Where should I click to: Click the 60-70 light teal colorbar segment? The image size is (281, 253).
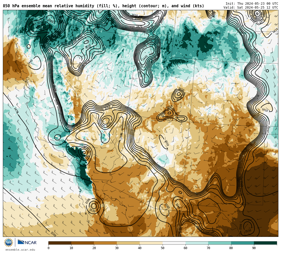[197, 243]
